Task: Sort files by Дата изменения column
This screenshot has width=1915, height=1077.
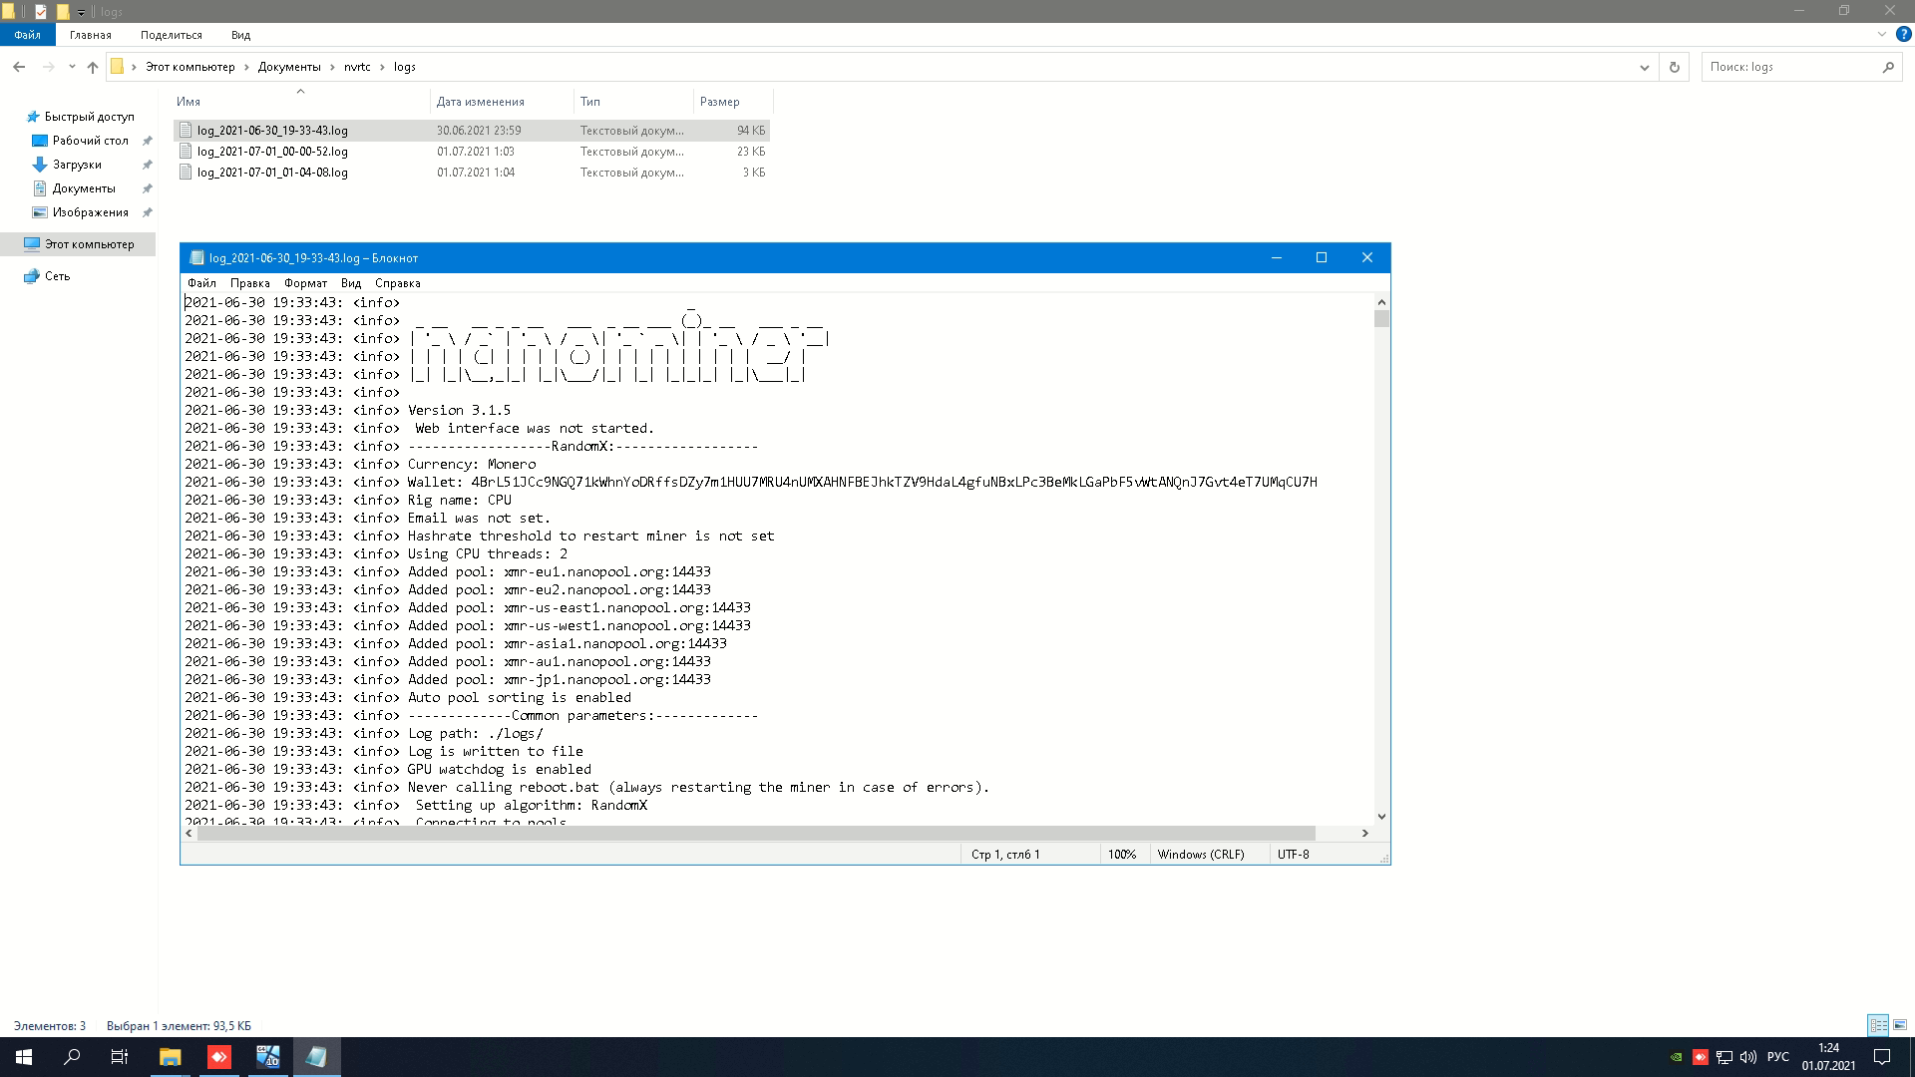Action: tap(502, 102)
